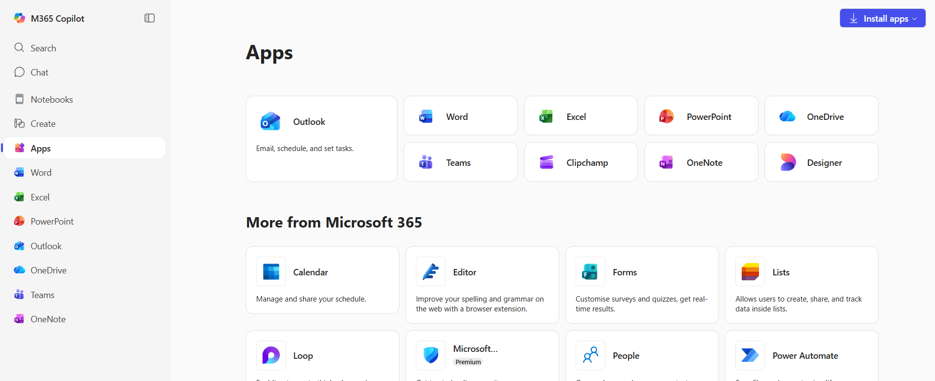Open the OneNote tile in Apps grid
The height and width of the screenshot is (381, 935).
701,162
